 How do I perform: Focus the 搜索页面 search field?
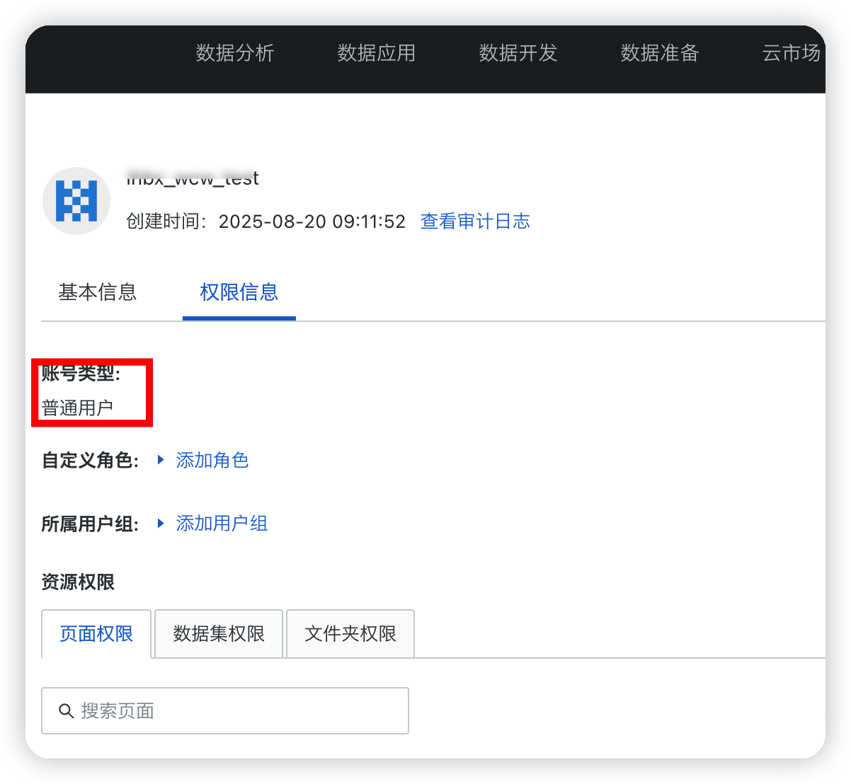(x=225, y=710)
